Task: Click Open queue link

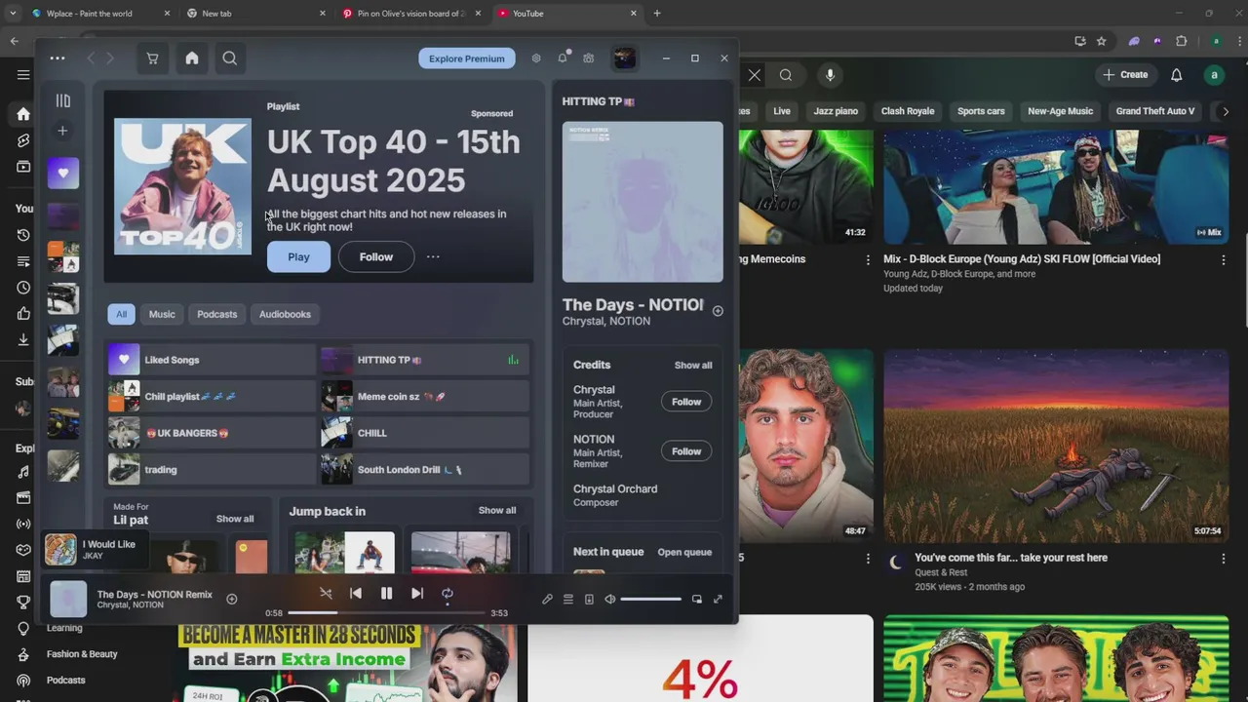Action: coord(684,552)
